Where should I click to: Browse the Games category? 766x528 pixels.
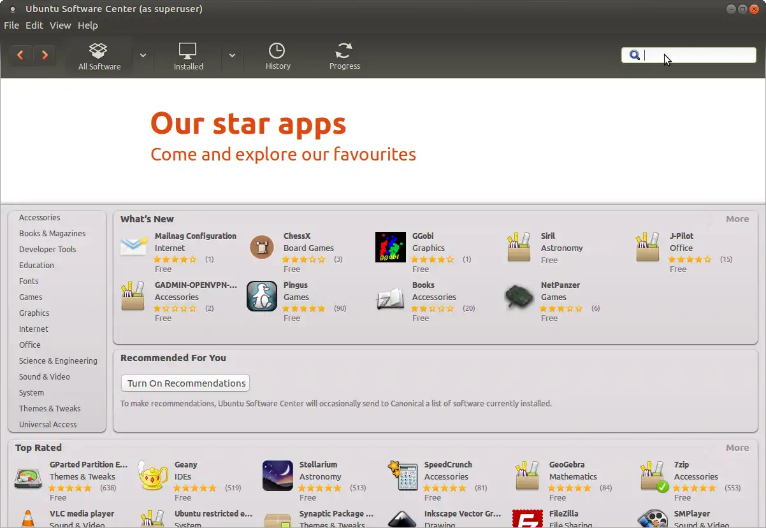[x=31, y=297]
